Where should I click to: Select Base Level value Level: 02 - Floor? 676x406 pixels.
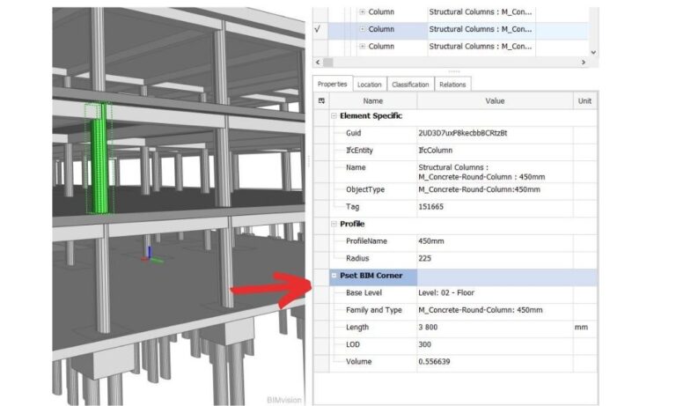click(446, 292)
